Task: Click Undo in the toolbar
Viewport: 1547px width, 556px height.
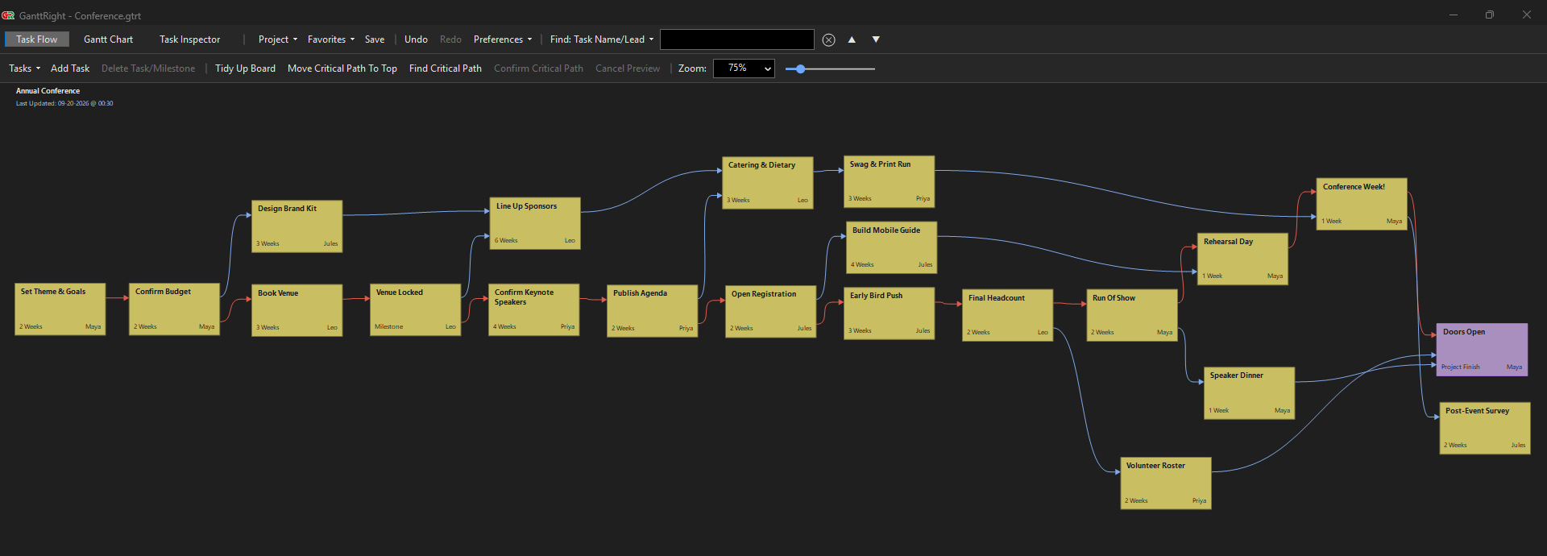Action: [x=416, y=39]
